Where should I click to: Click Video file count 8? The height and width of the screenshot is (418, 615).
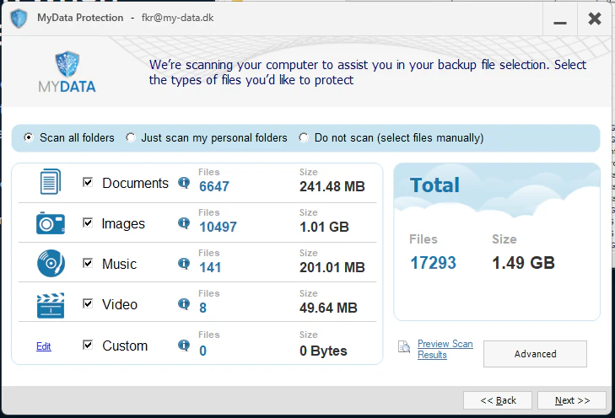(x=202, y=308)
